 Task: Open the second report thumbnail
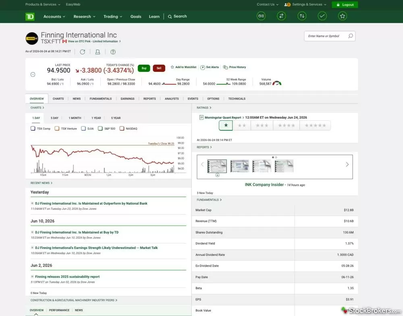click(239, 166)
